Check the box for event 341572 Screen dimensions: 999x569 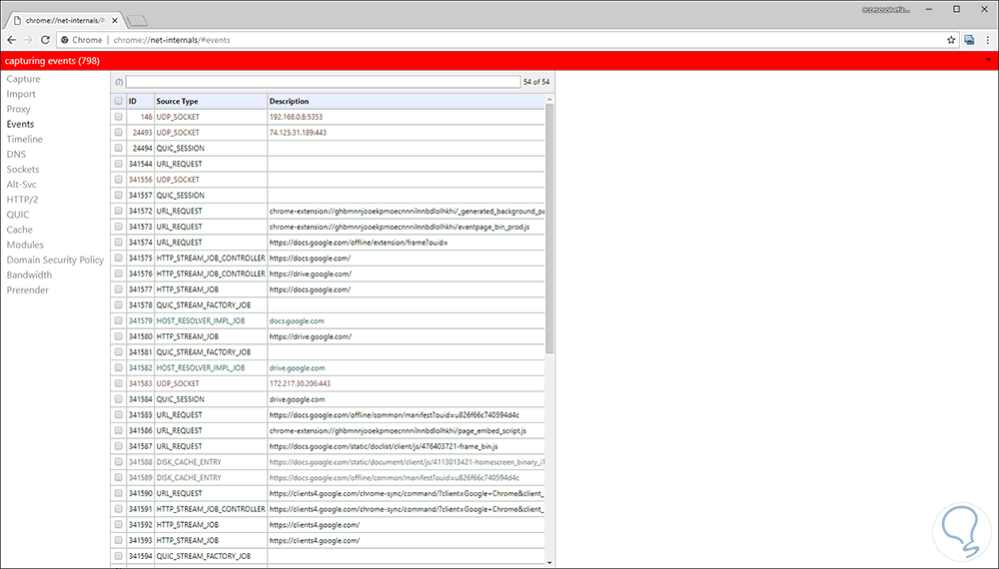(119, 211)
